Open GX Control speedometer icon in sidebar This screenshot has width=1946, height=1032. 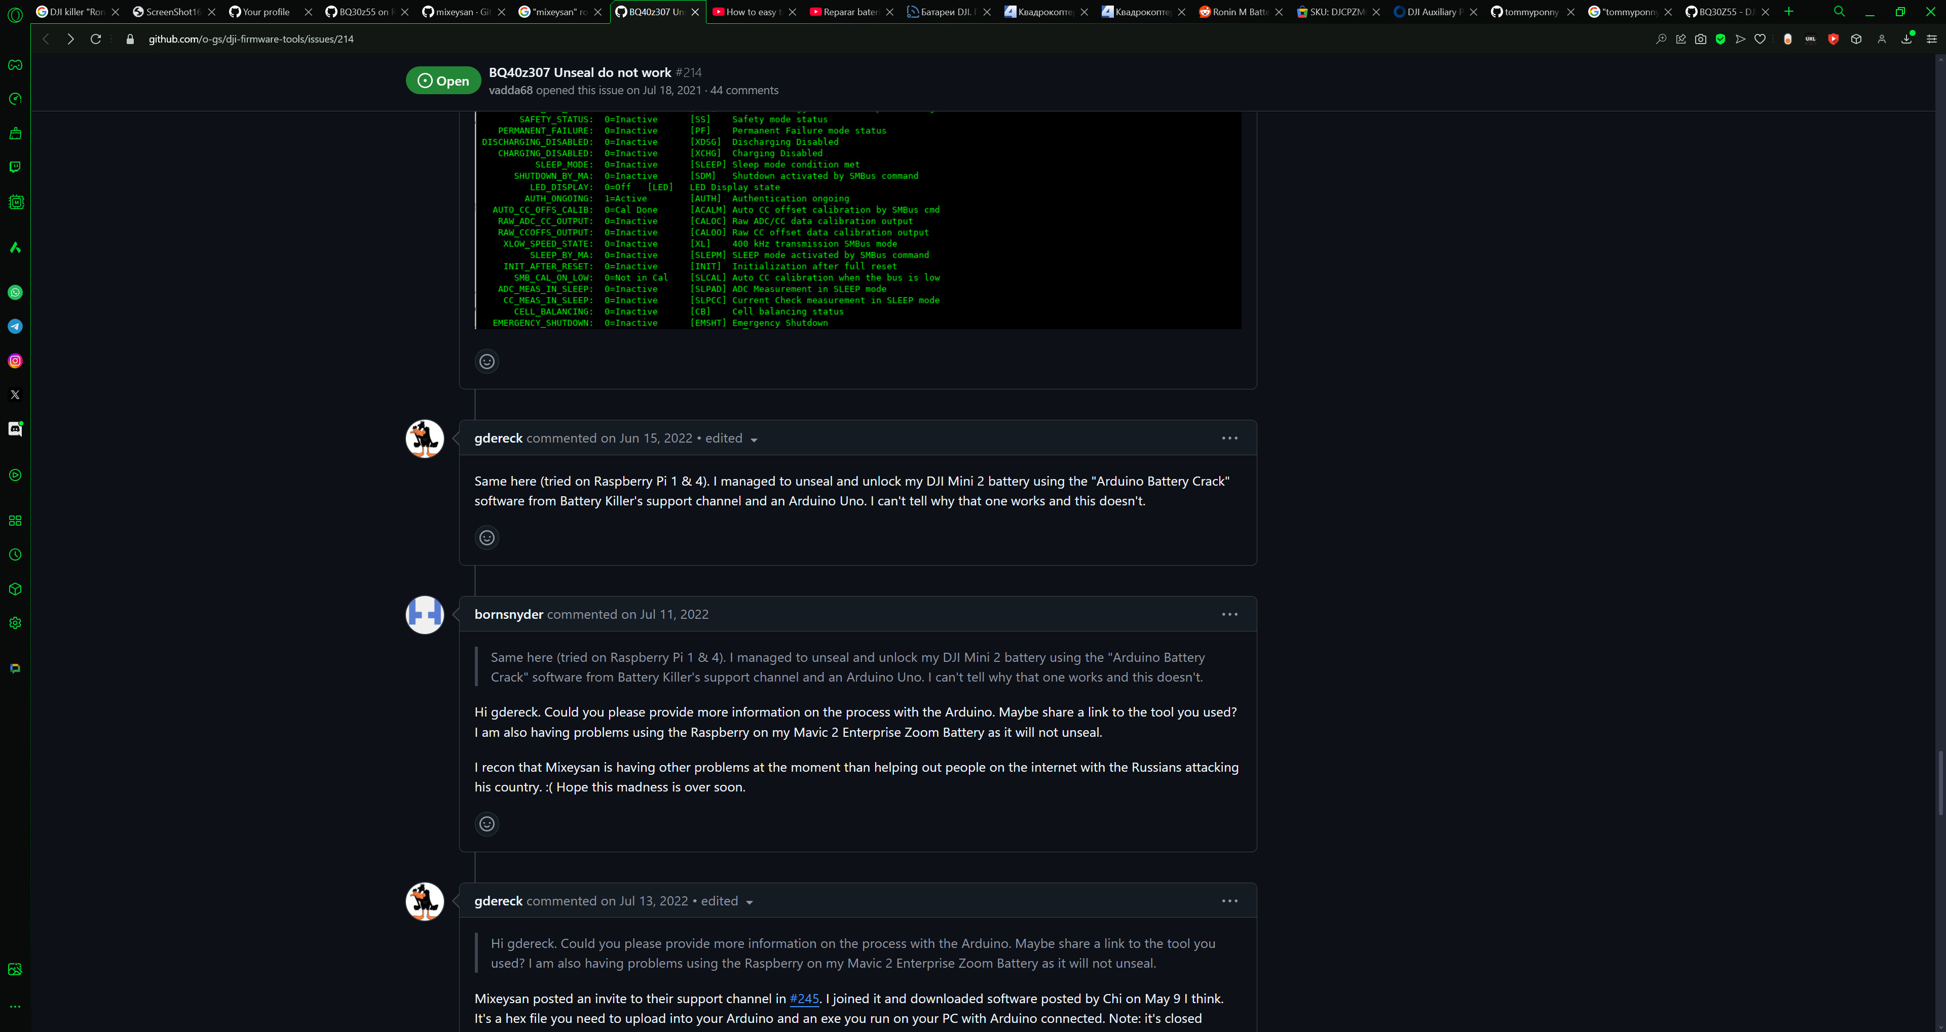(15, 99)
